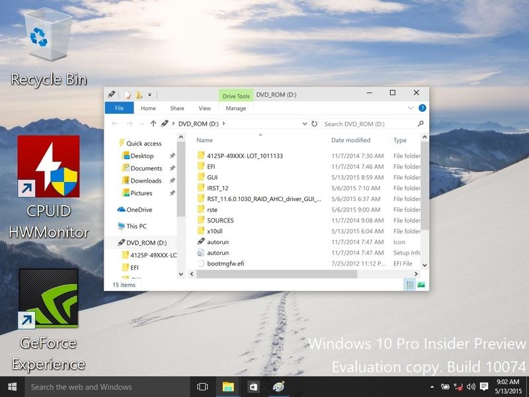Open the File menu tab
Screen dimensions: 529x397
click(119, 109)
